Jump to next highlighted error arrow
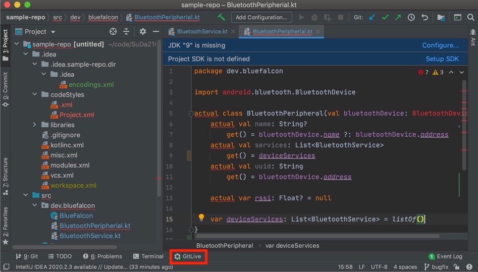 (x=461, y=72)
